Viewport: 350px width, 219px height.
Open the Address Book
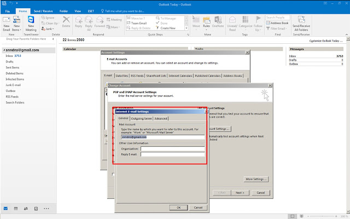point(277,23)
